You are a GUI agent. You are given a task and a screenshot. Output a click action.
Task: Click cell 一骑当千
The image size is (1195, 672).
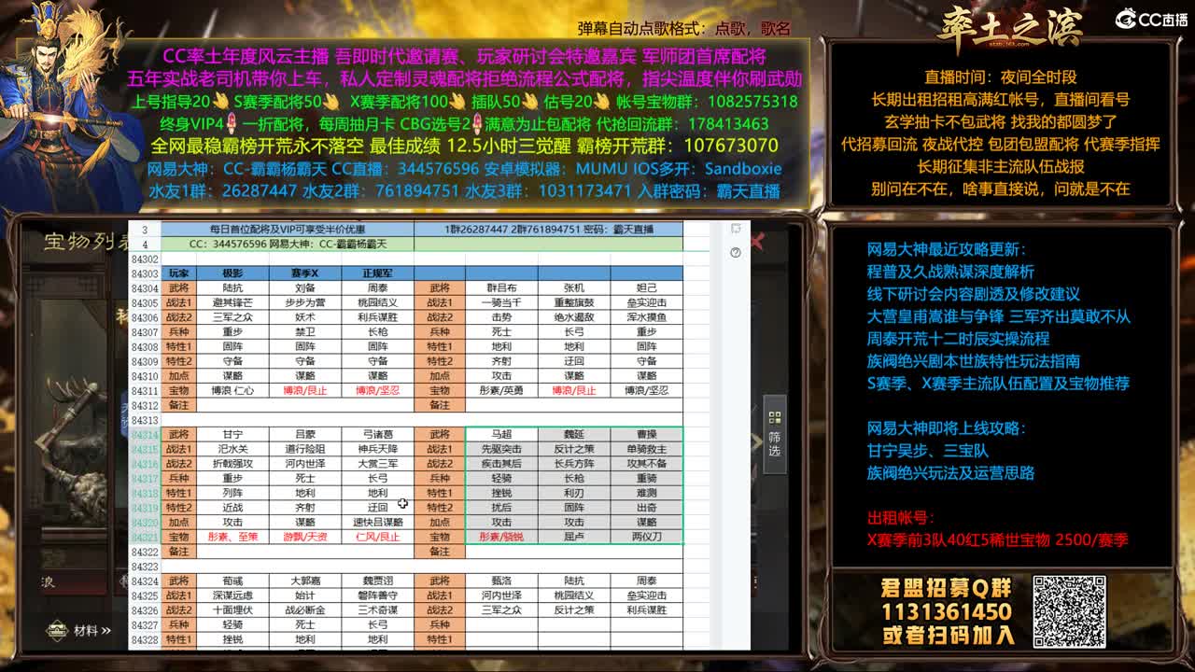pos(501,302)
